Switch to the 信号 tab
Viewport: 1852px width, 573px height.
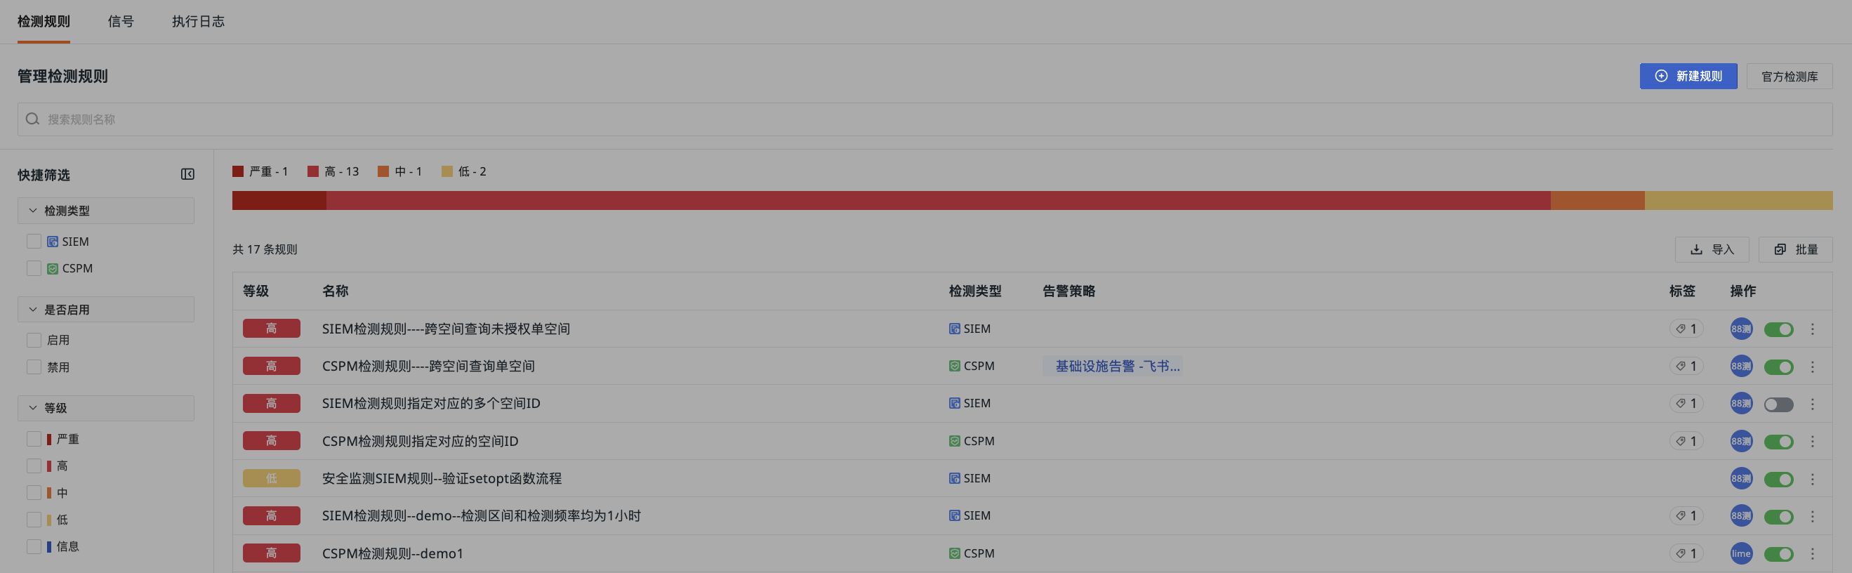click(121, 22)
